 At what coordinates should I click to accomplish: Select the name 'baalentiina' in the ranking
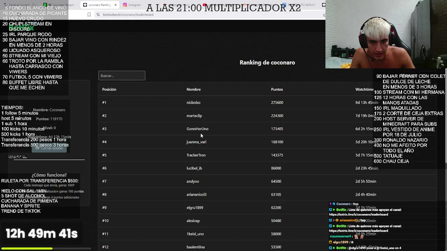click(196, 247)
